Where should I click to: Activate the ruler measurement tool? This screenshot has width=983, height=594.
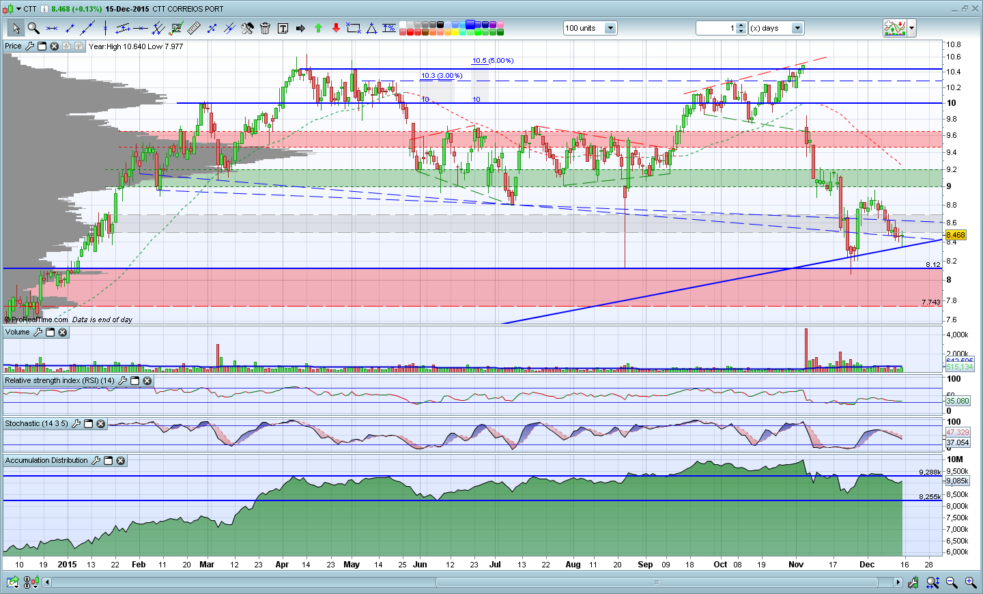tap(194, 28)
